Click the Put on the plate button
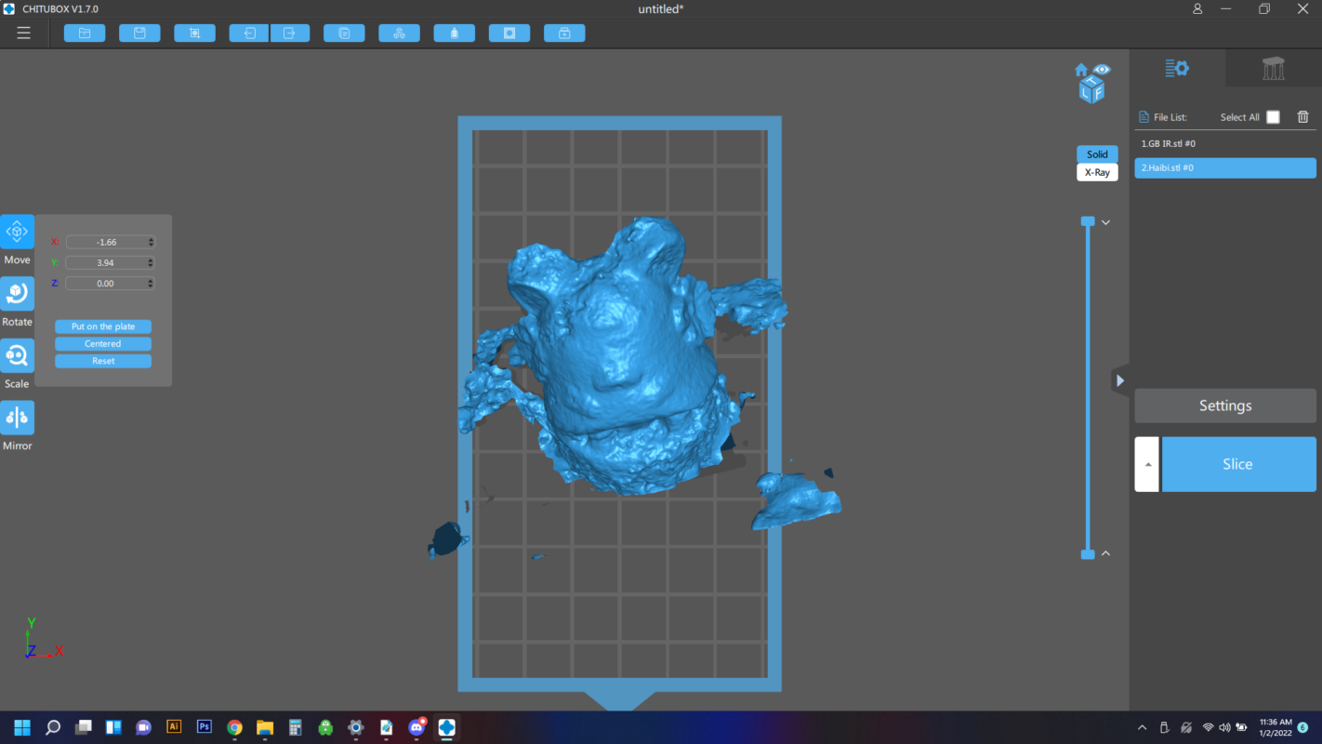The width and height of the screenshot is (1322, 744). [103, 326]
